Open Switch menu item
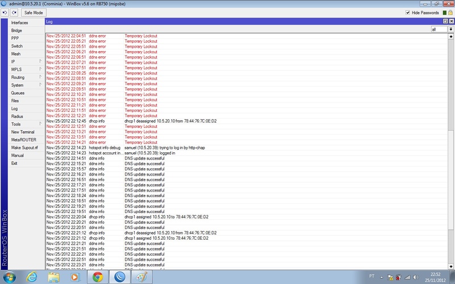Screen dimensions: 455x284 coord(26,46)
